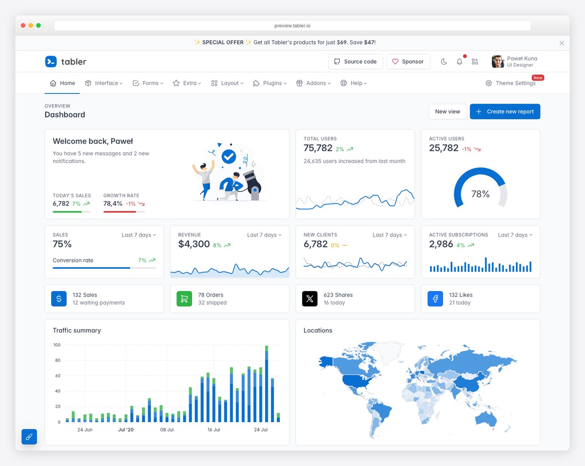The width and height of the screenshot is (585, 466).
Task: Open the Help menu
Action: (353, 83)
